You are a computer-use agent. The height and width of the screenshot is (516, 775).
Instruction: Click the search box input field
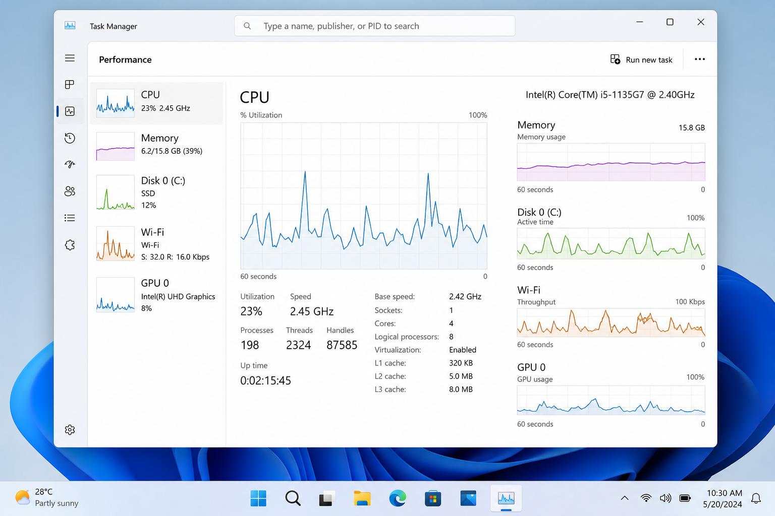374,26
